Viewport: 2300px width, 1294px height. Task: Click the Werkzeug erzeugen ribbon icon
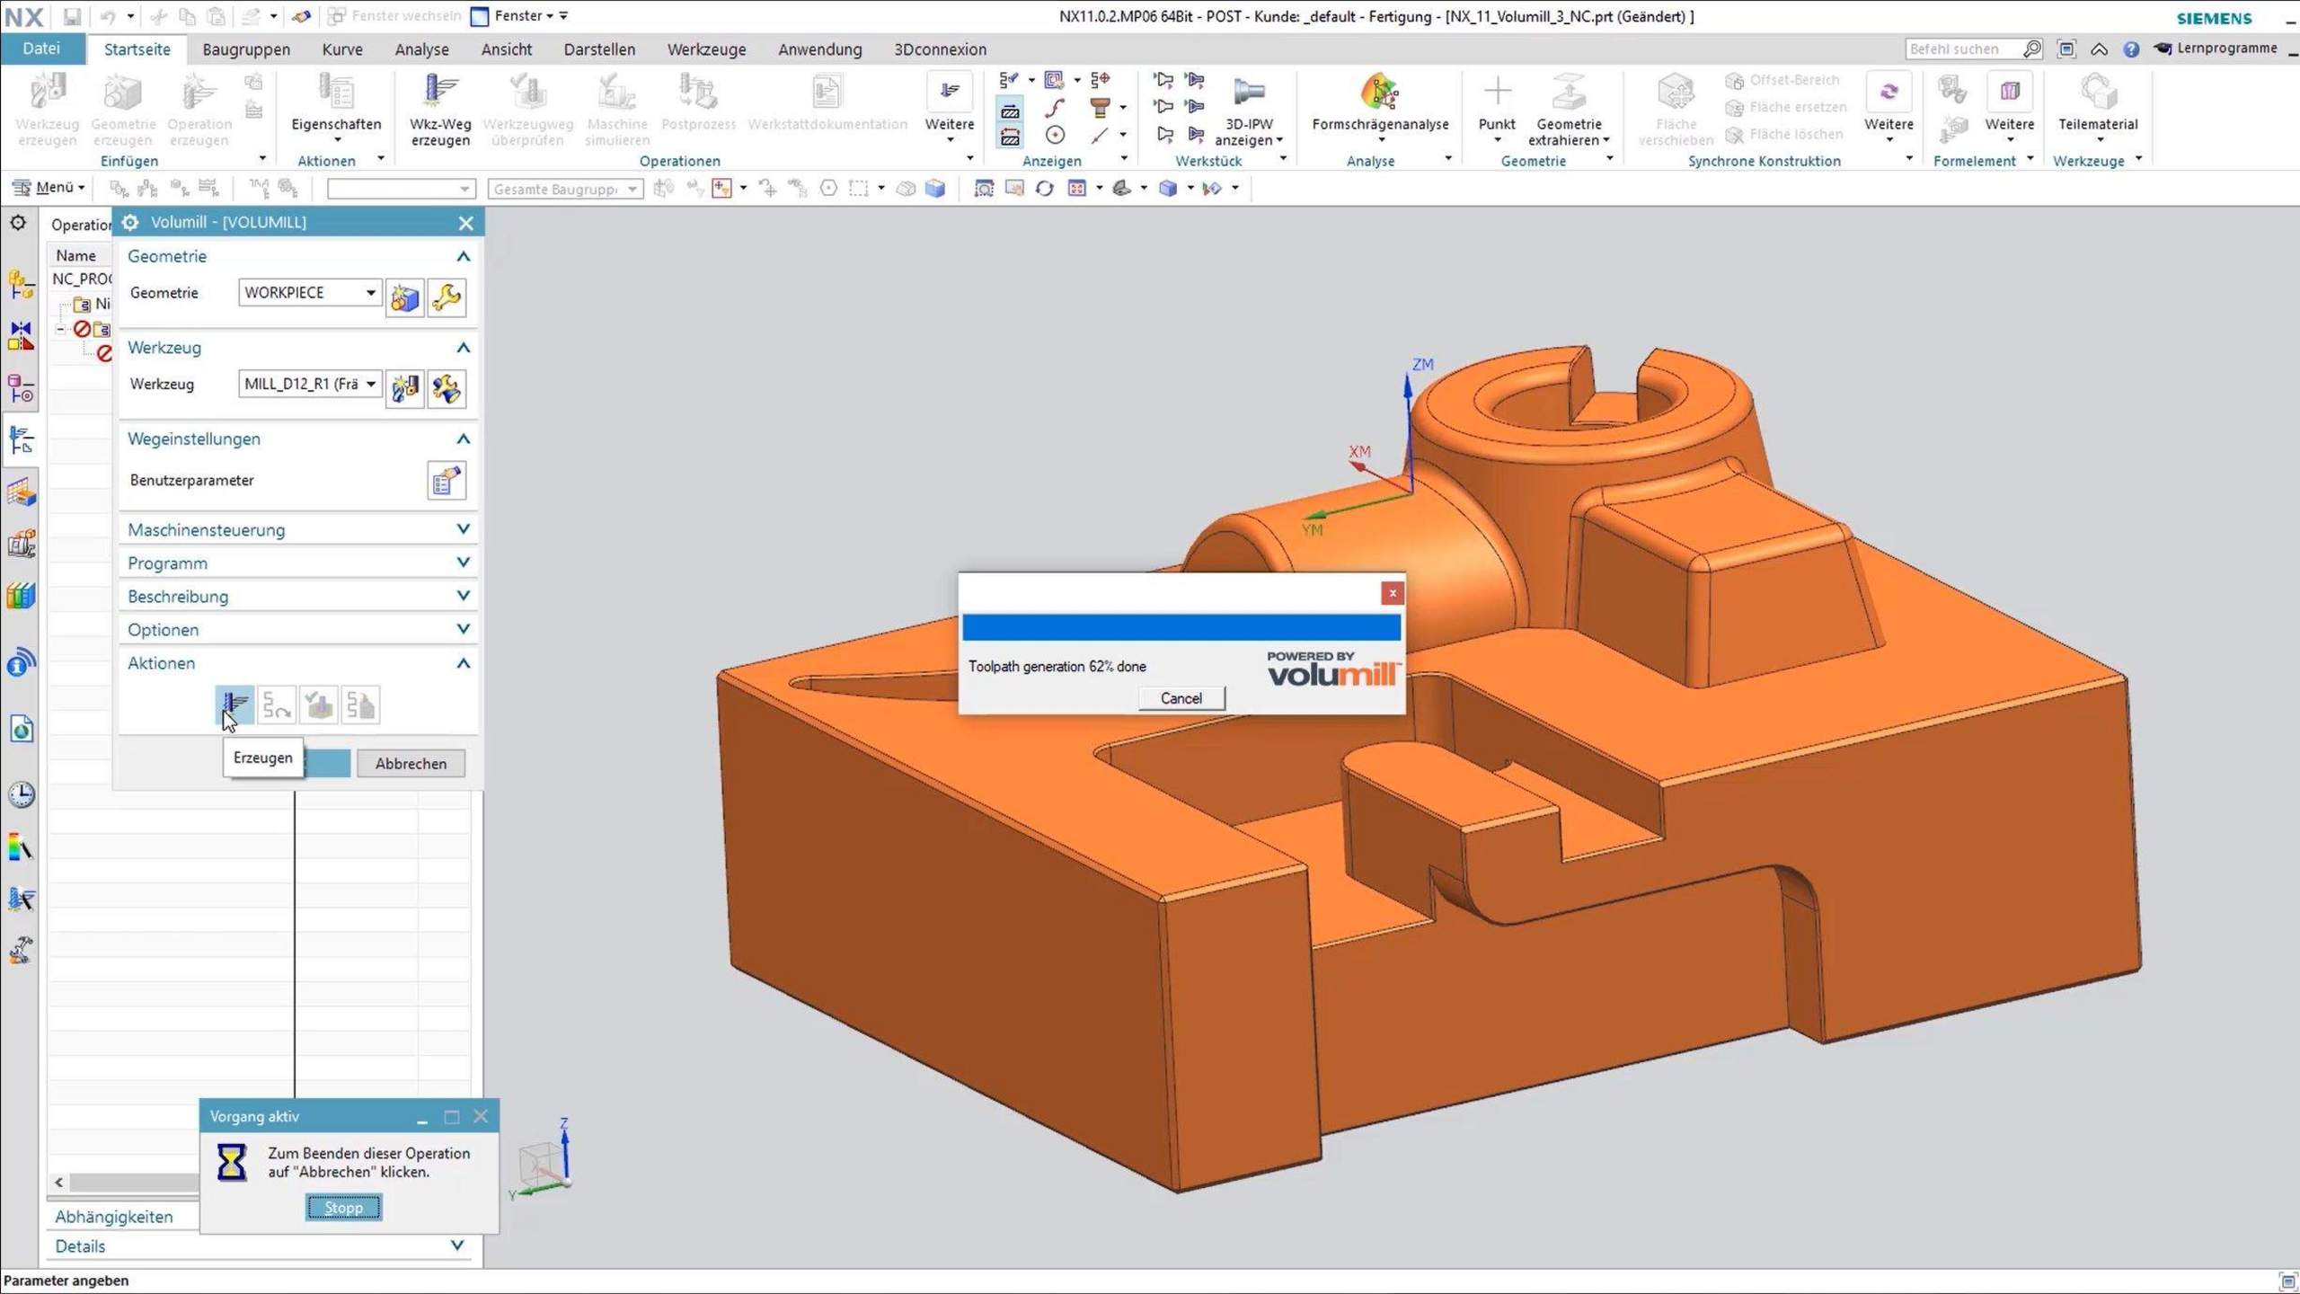(x=48, y=110)
